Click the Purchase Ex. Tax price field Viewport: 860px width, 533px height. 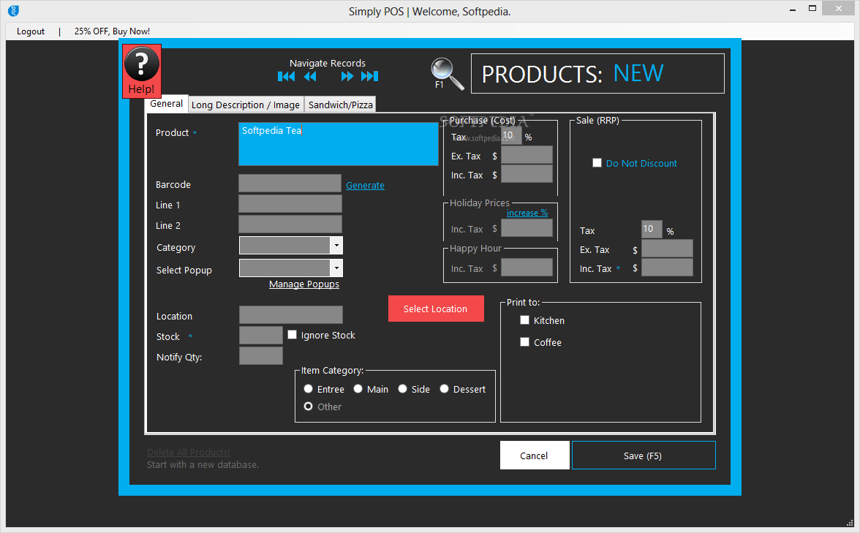point(527,155)
